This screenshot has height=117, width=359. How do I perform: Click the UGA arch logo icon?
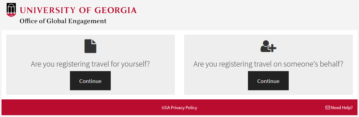12,10
